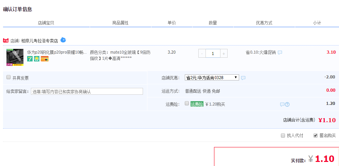The height and width of the screenshot is (166, 339).
Task: Increase quantity with the plus button
Action: click(224, 53)
